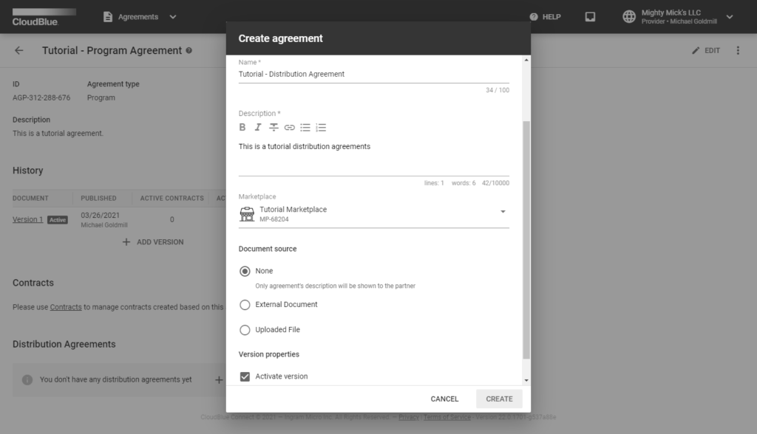Image resolution: width=757 pixels, height=434 pixels.
Task: Click the Create button in the dialog
Action: coord(498,399)
